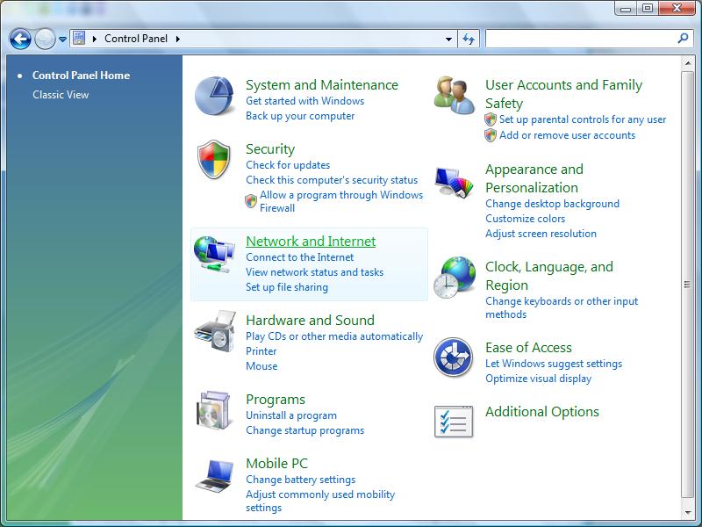Click Change startup programs
Screen dimensions: 702x527
click(304, 430)
